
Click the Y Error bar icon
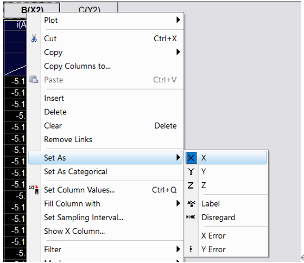pyautogui.click(x=191, y=249)
